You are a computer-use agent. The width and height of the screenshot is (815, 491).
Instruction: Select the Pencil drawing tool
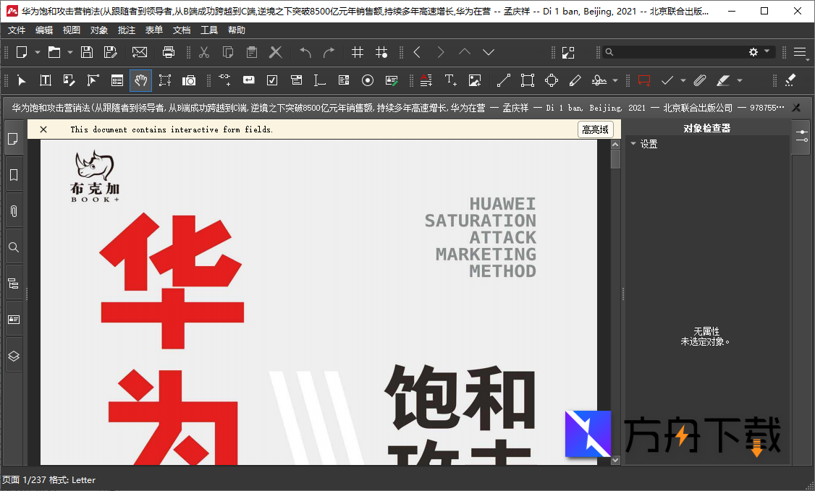(x=575, y=80)
